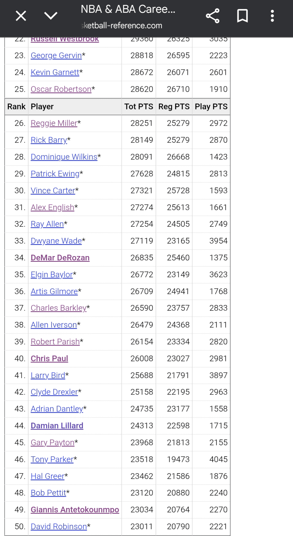Sort by Tot PTS column header
This screenshot has width=293, height=536.
pyautogui.click(x=139, y=106)
